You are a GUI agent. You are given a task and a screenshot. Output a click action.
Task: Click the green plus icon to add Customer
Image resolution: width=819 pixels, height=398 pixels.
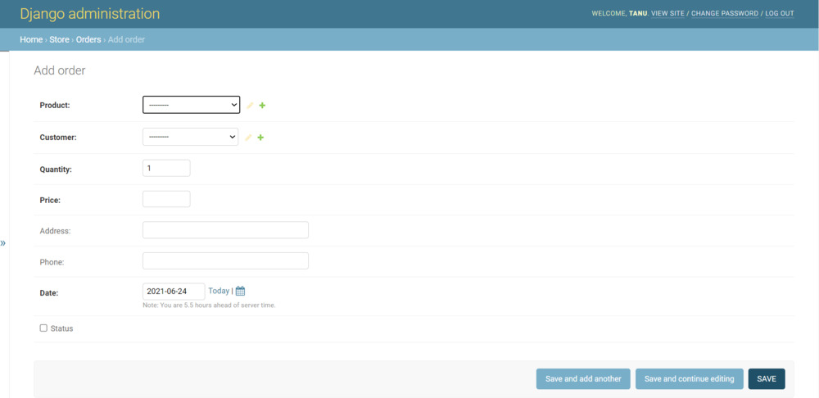tap(260, 138)
